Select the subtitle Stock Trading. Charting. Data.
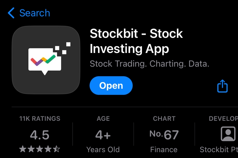The width and height of the screenshot is (238, 158). click(149, 64)
